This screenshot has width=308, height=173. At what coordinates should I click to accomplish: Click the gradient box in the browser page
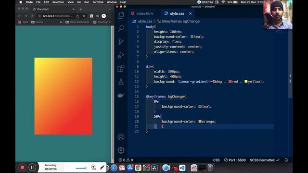[x=63, y=96]
